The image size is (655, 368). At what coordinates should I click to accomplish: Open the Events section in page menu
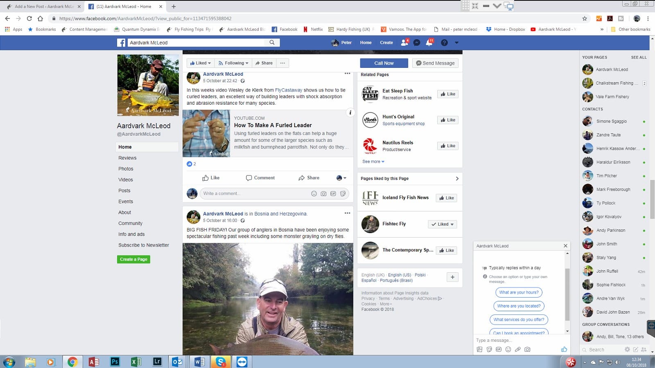click(x=126, y=202)
